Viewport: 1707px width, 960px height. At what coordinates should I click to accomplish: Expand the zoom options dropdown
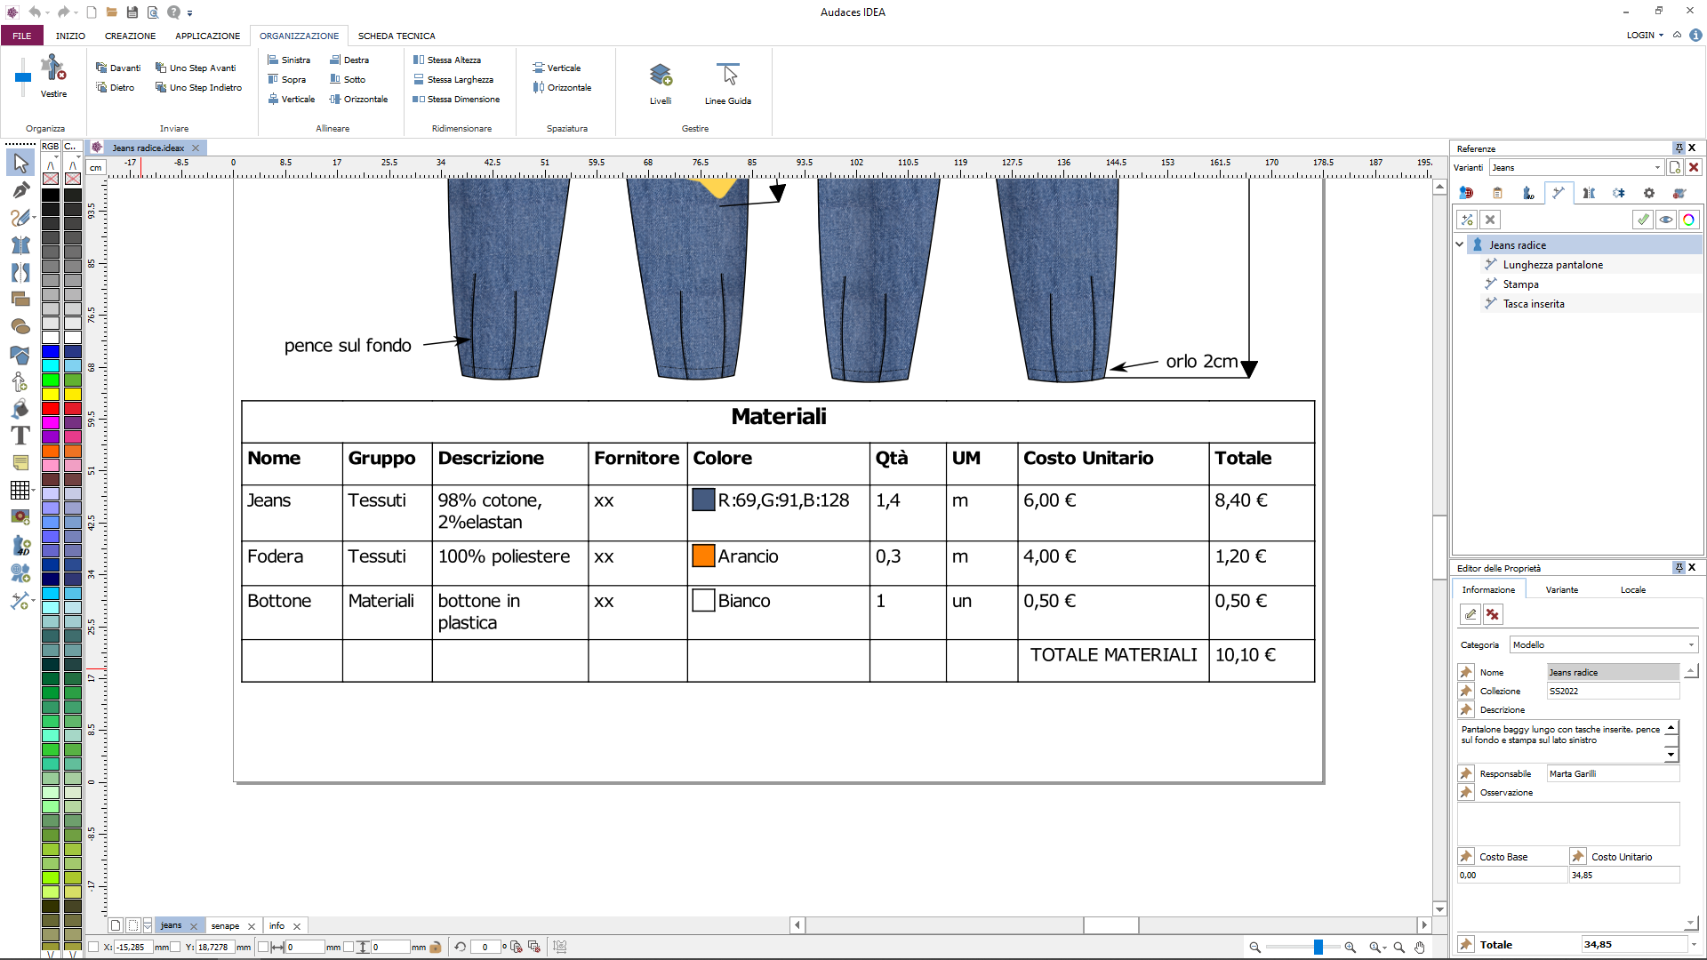pyautogui.click(x=1384, y=948)
